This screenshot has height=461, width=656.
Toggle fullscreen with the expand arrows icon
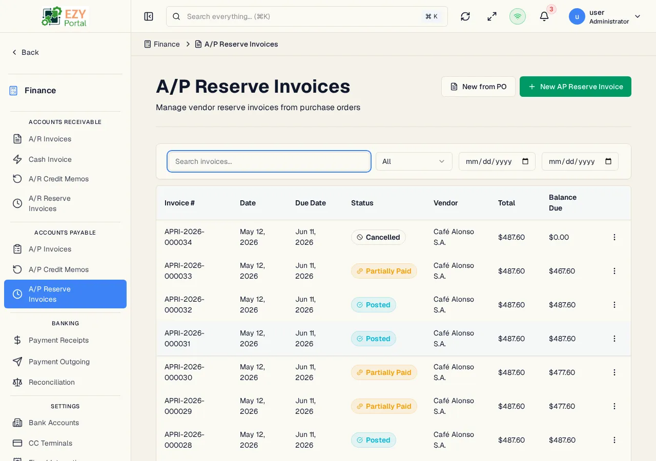pos(492,16)
